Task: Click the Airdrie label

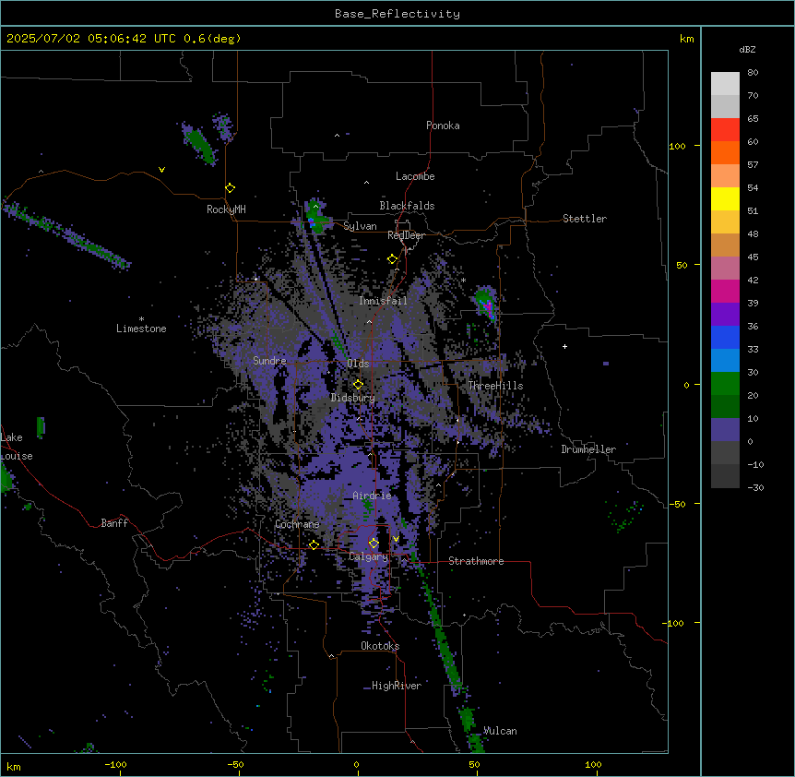Action: tap(372, 496)
